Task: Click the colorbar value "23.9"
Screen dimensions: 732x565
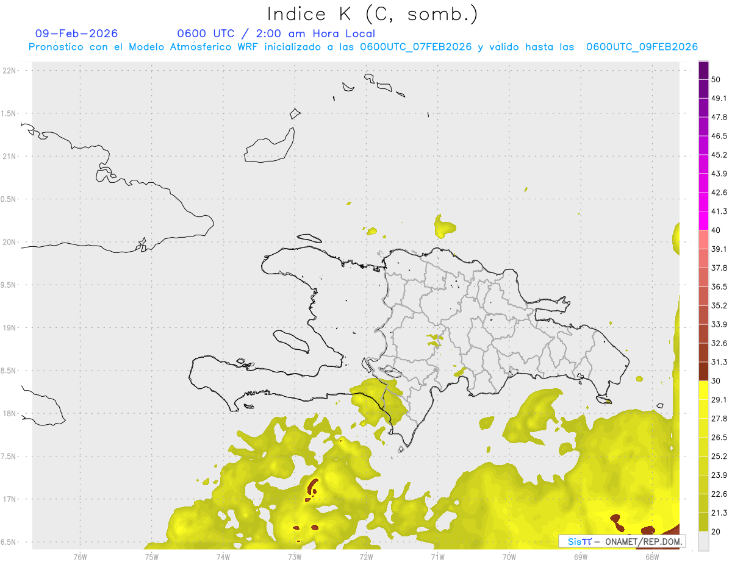Action: 719,475
